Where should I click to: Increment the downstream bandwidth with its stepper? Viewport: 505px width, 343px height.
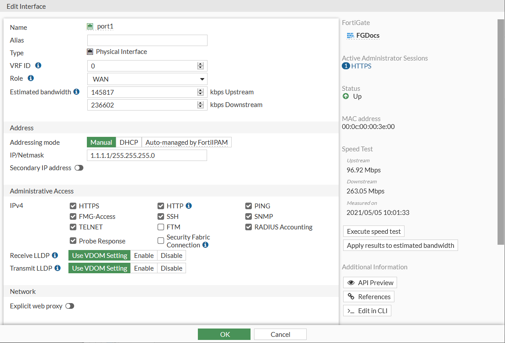point(201,103)
